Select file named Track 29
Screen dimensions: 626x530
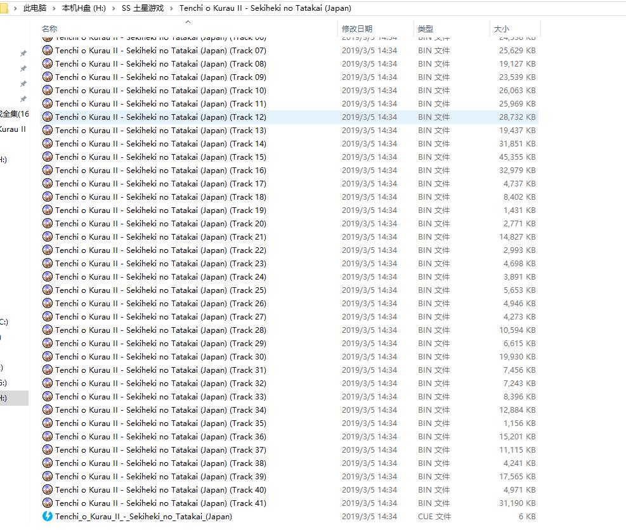tap(160, 343)
